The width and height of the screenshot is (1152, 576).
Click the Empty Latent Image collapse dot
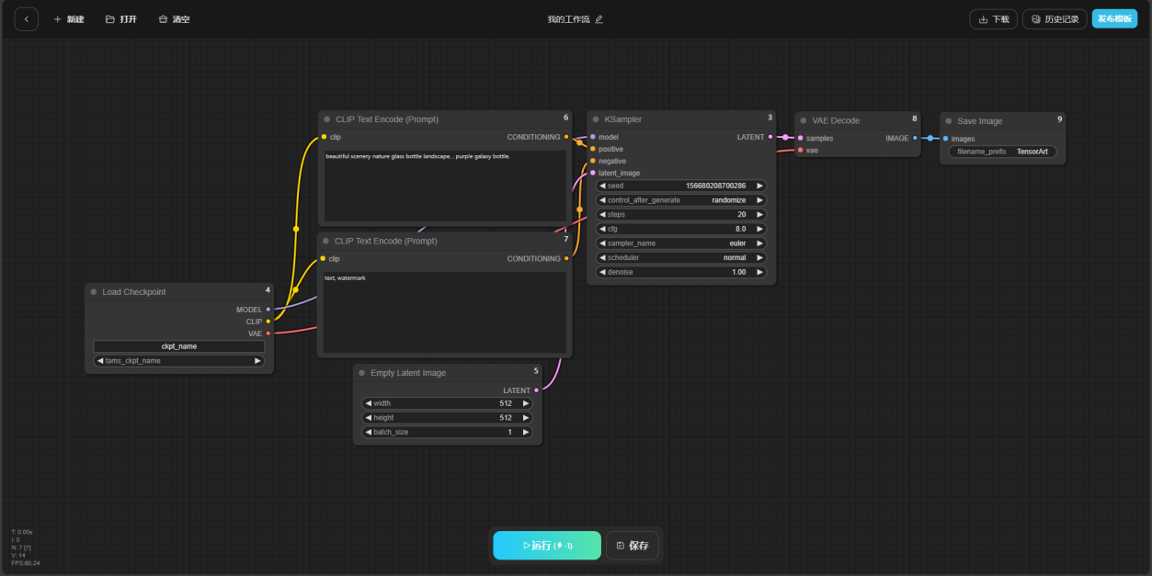[x=361, y=373]
